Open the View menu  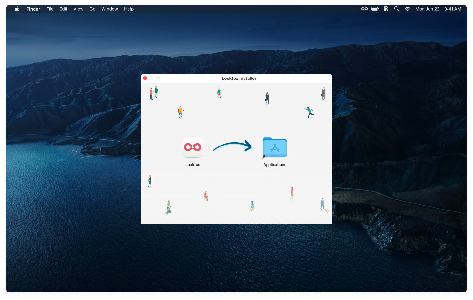click(78, 9)
